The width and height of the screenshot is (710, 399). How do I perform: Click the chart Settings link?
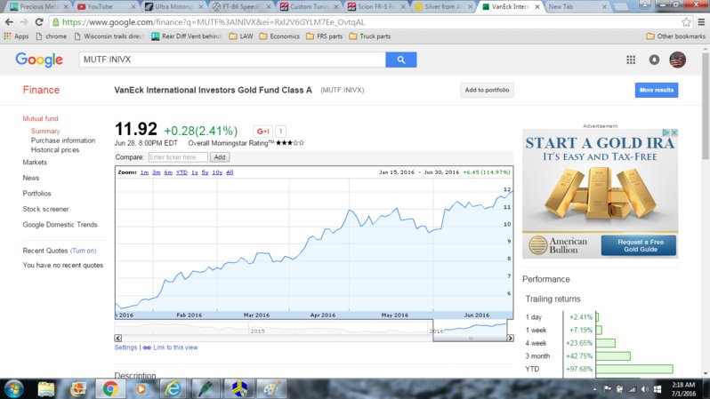[x=125, y=347]
